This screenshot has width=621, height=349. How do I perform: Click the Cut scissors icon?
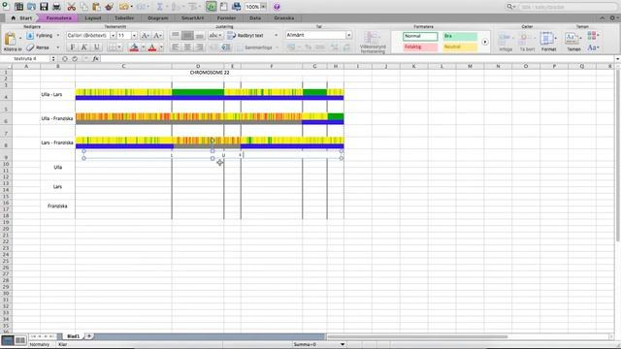click(72, 7)
